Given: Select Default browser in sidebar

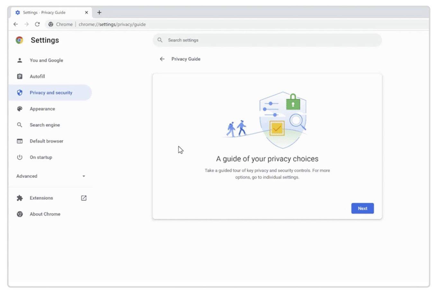Looking at the screenshot, I should (46, 141).
